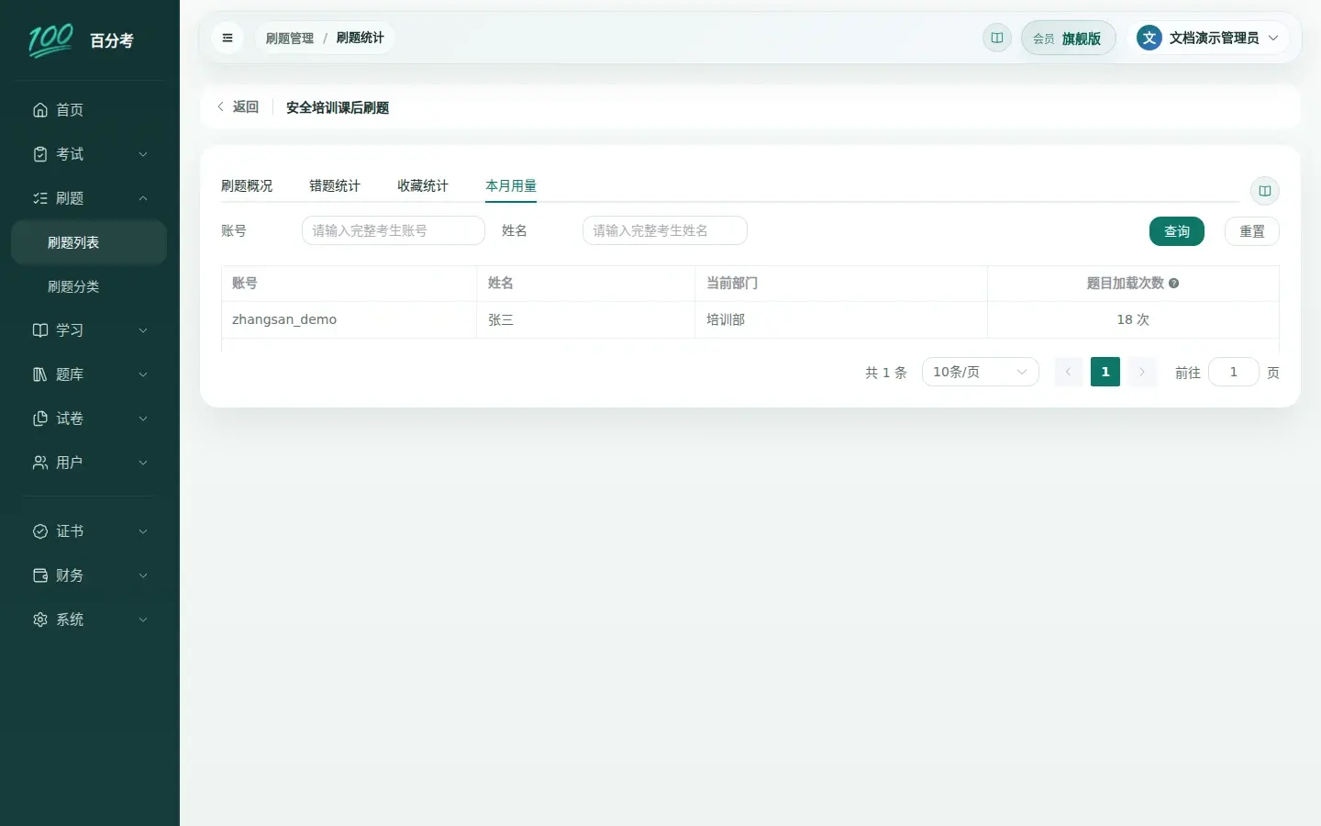The width and height of the screenshot is (1321, 826).
Task: Click the 会员 旗舰版 membership badge
Action: 1068,38
